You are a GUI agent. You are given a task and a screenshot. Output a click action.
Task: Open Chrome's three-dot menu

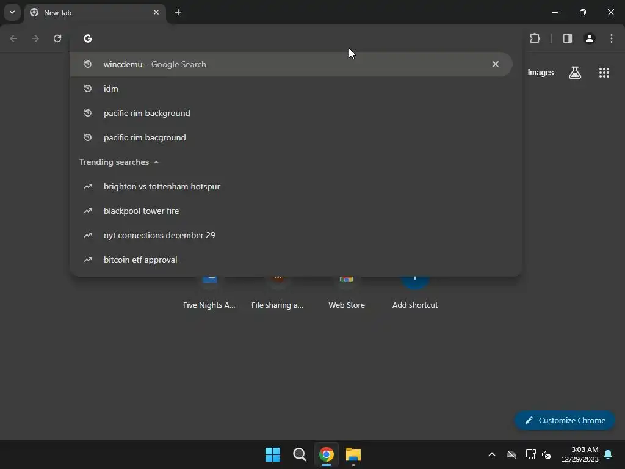(612, 38)
